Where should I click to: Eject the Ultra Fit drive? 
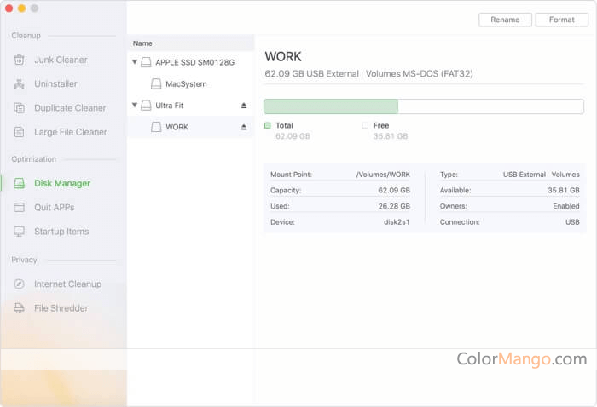(x=244, y=106)
